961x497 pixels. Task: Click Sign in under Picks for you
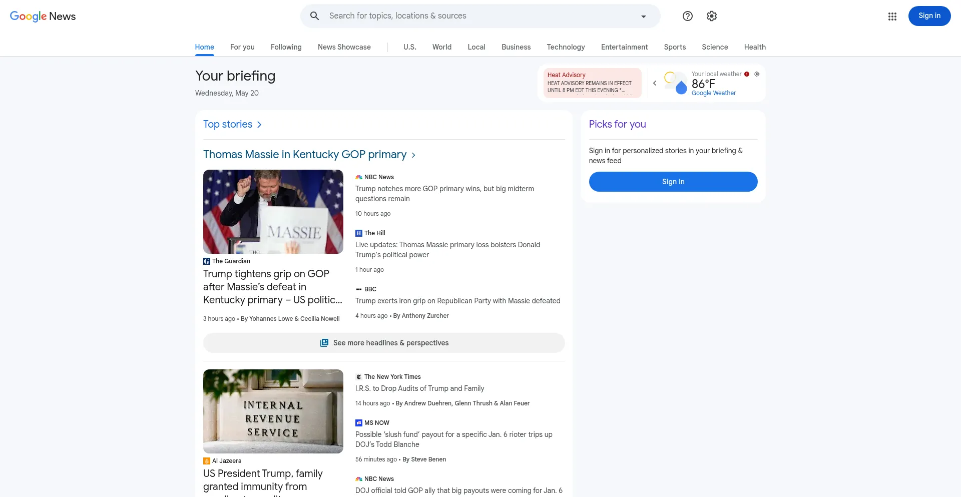pyautogui.click(x=673, y=182)
